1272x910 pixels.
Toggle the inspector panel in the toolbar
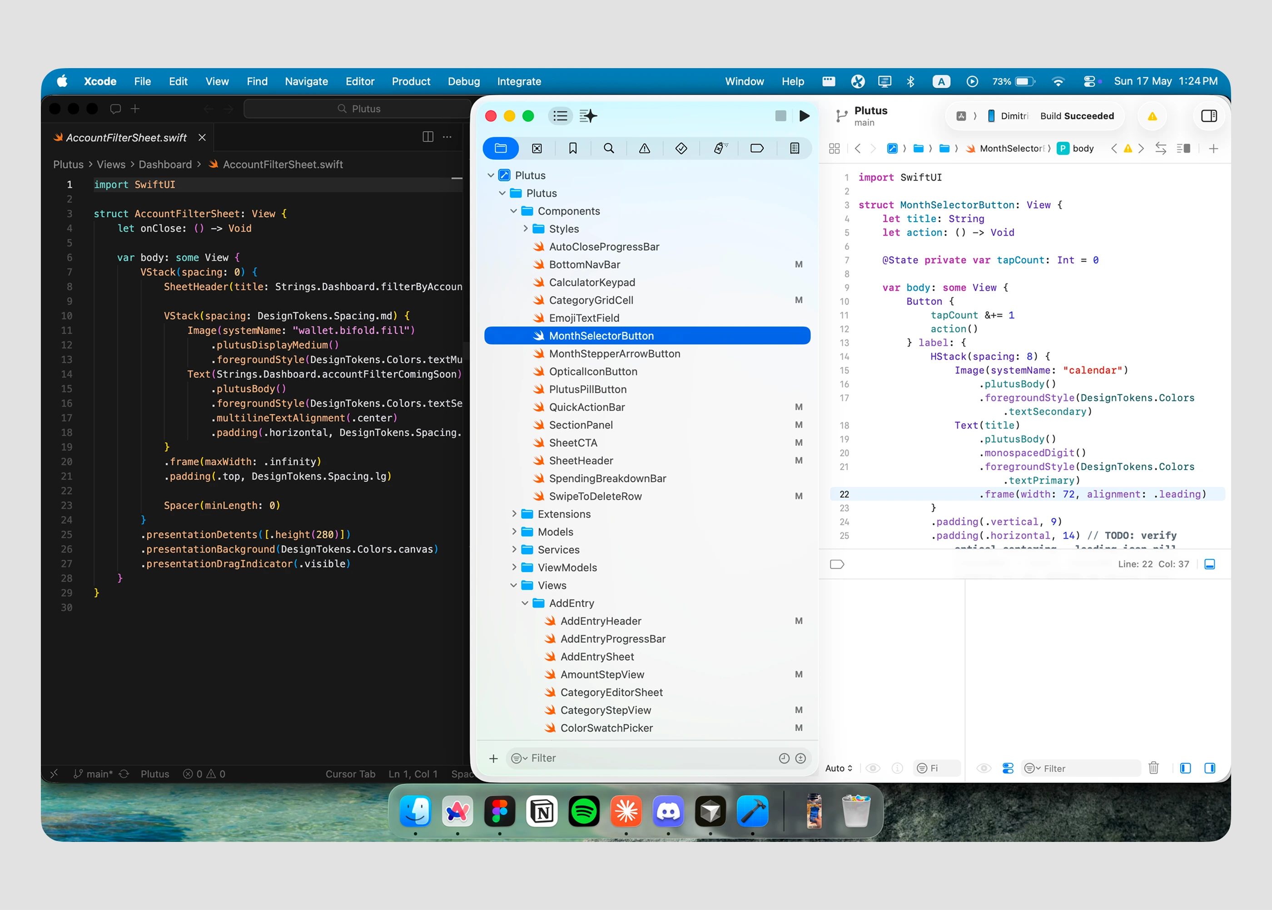1209,116
